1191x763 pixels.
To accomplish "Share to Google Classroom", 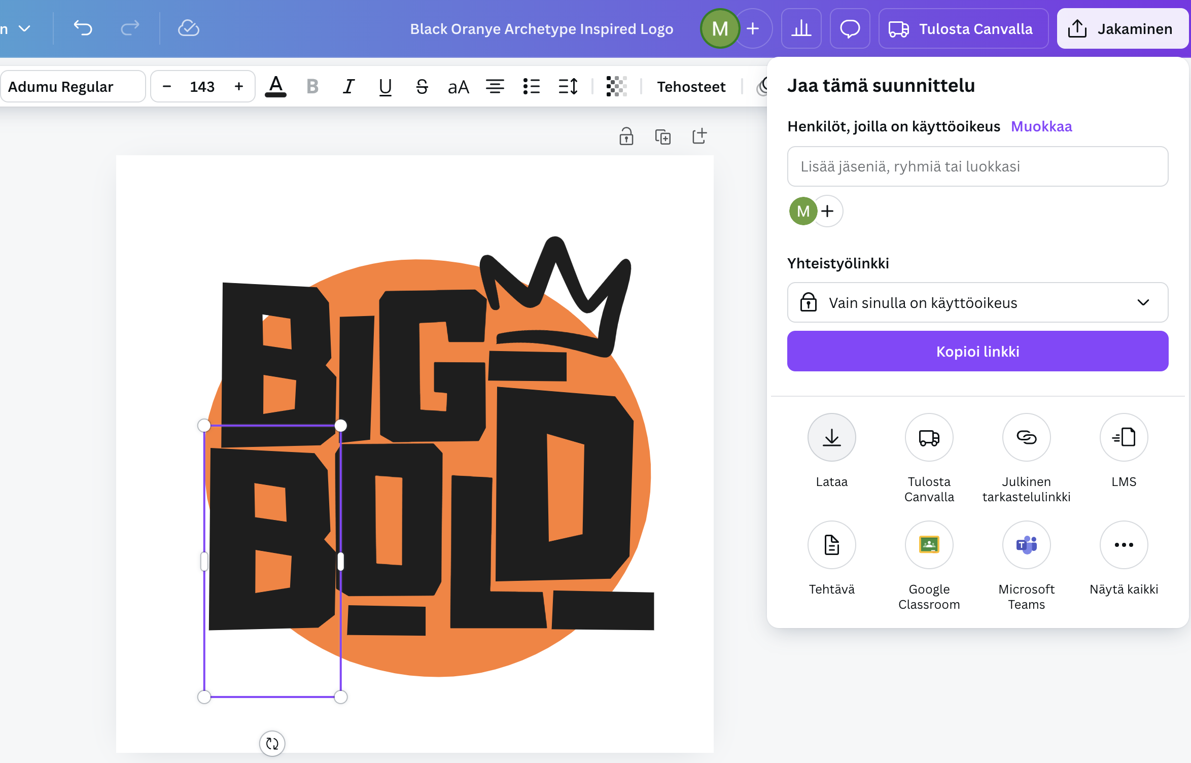I will (929, 545).
